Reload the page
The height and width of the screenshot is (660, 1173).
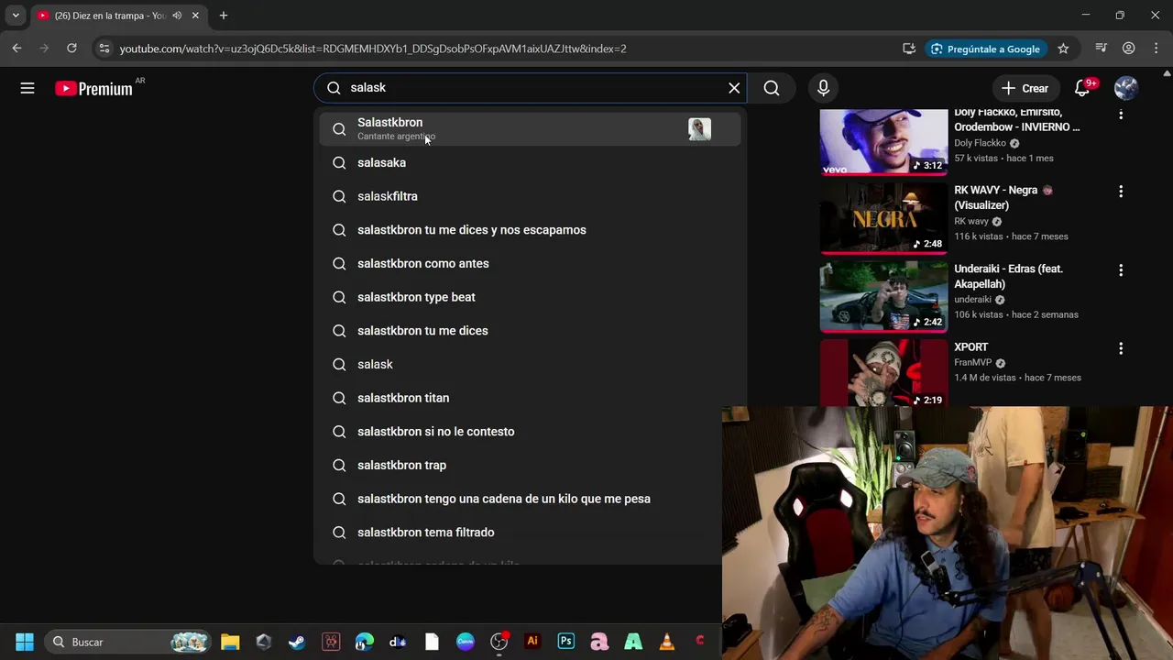tap(71, 49)
